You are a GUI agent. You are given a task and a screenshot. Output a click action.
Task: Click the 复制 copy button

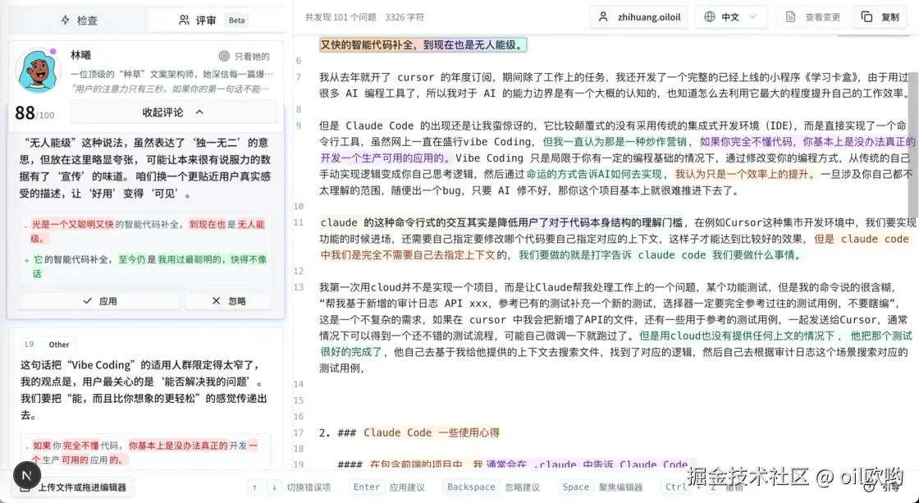pos(880,17)
